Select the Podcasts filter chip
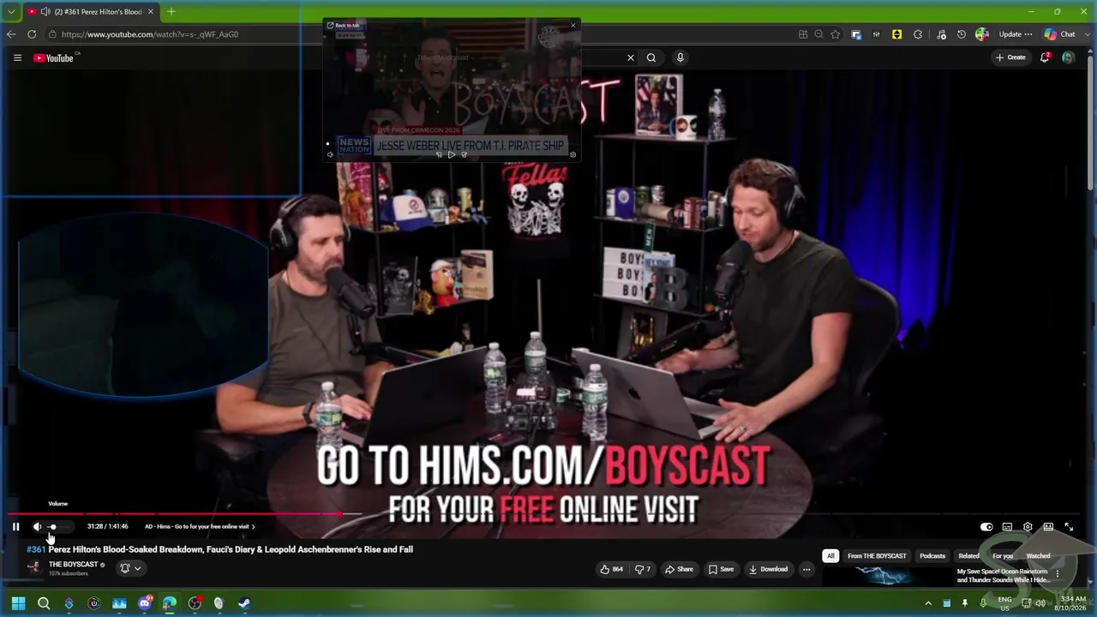The height and width of the screenshot is (617, 1097). [932, 556]
